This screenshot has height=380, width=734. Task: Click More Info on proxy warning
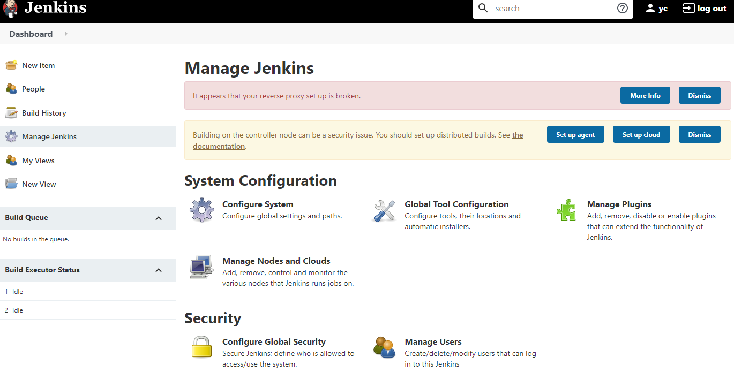tap(645, 95)
